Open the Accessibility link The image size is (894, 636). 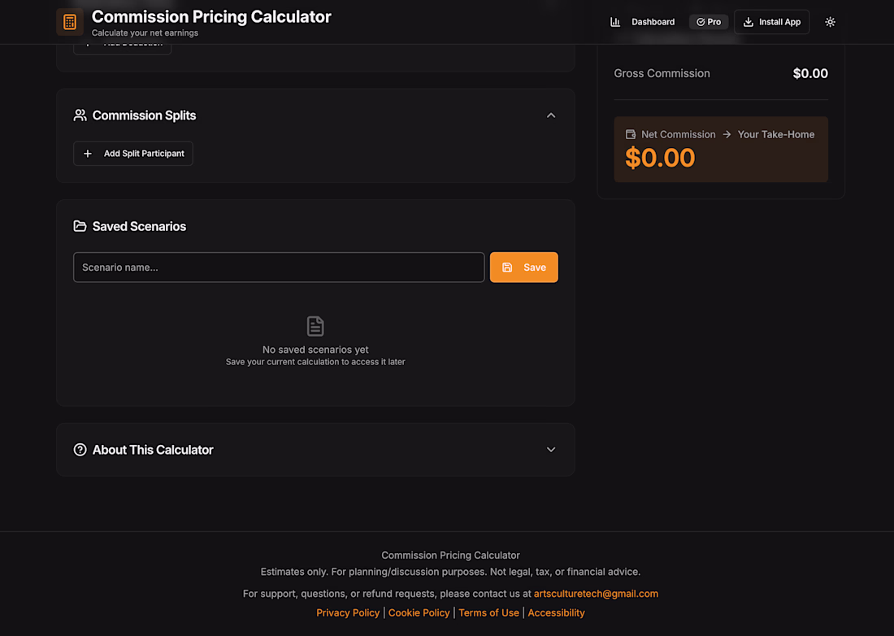(x=556, y=612)
